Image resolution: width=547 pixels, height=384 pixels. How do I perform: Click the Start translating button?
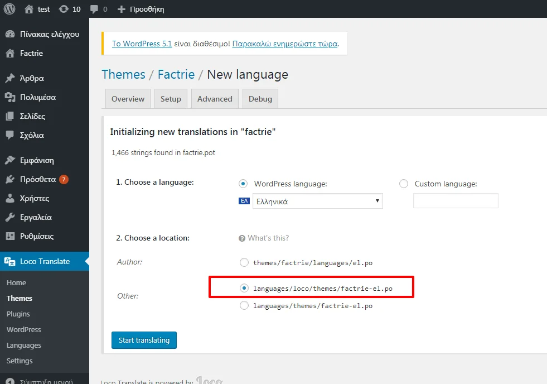(x=144, y=340)
